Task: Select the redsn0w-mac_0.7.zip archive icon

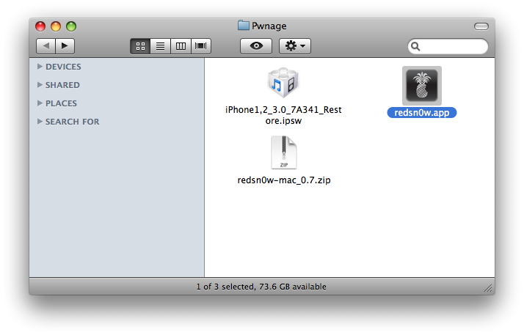Action: (x=284, y=152)
